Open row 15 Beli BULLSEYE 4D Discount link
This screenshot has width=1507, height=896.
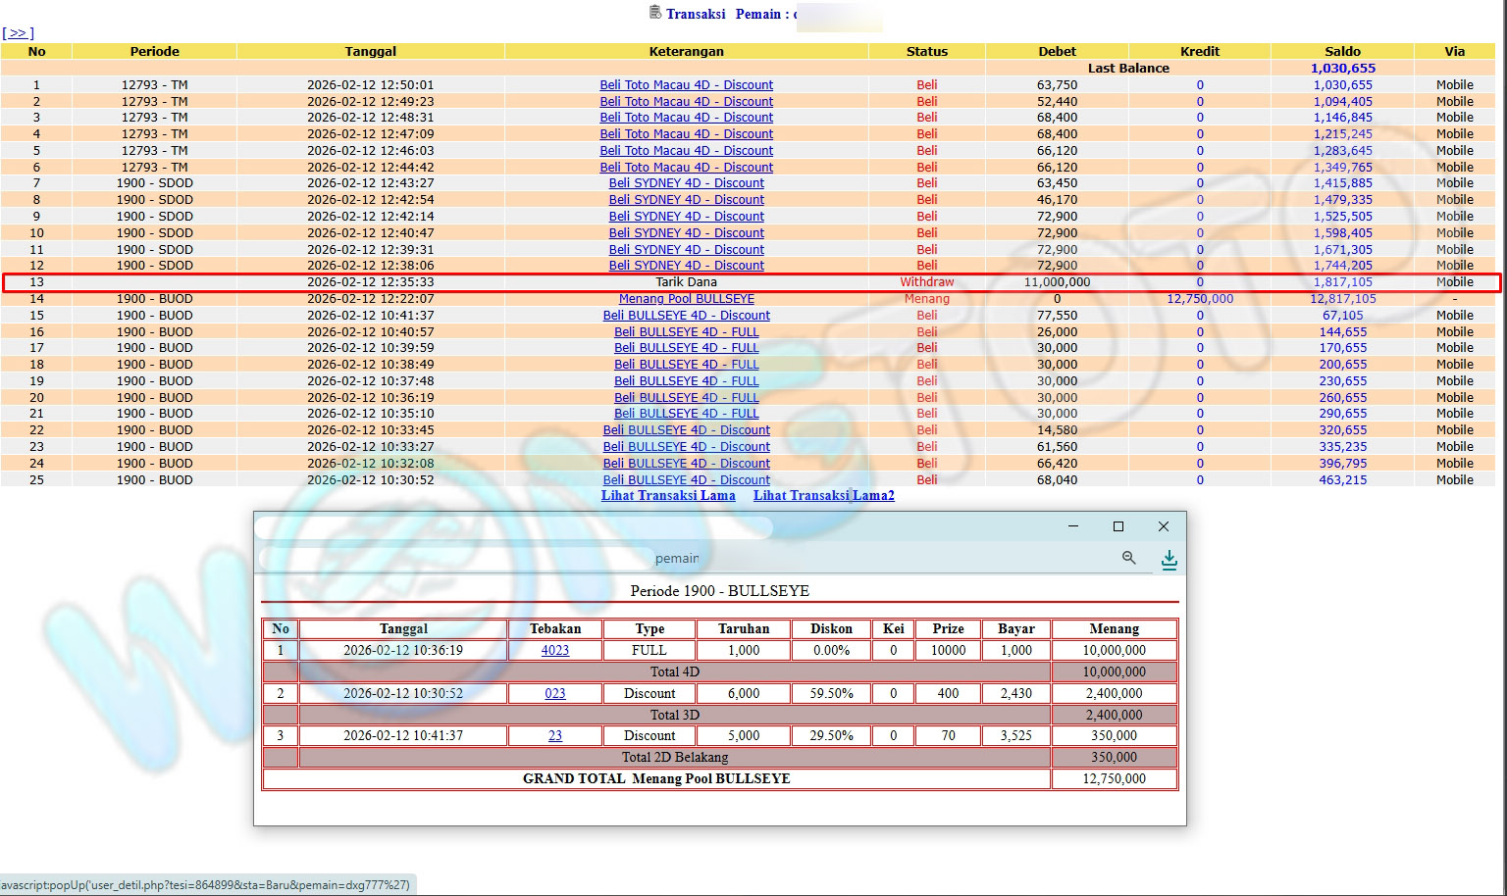pos(686,316)
